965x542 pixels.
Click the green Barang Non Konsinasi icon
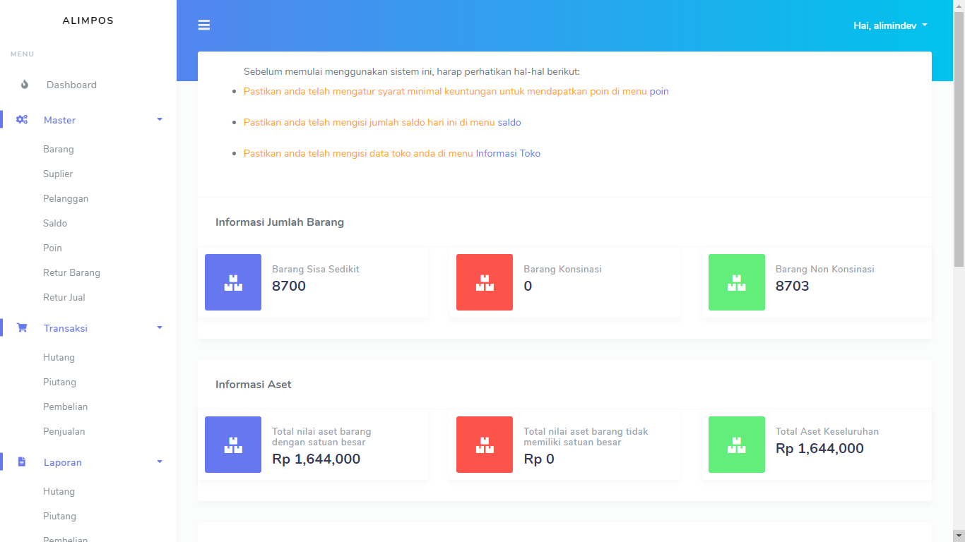point(737,282)
